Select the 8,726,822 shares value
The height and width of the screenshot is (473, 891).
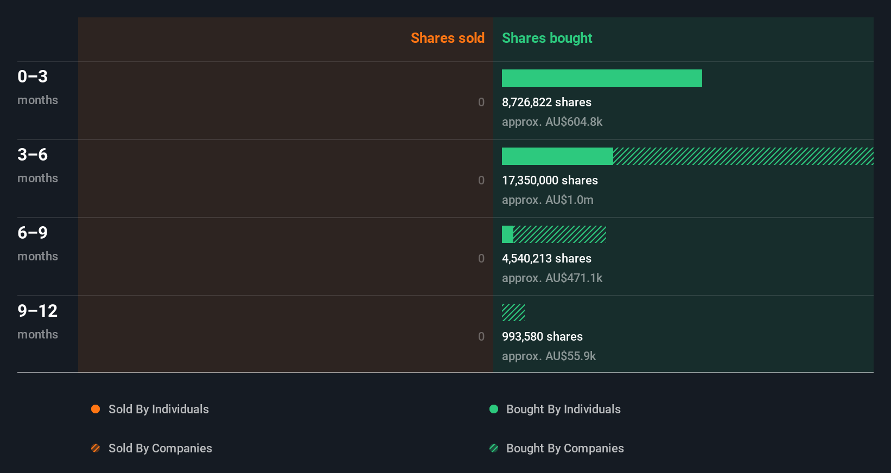click(x=546, y=103)
